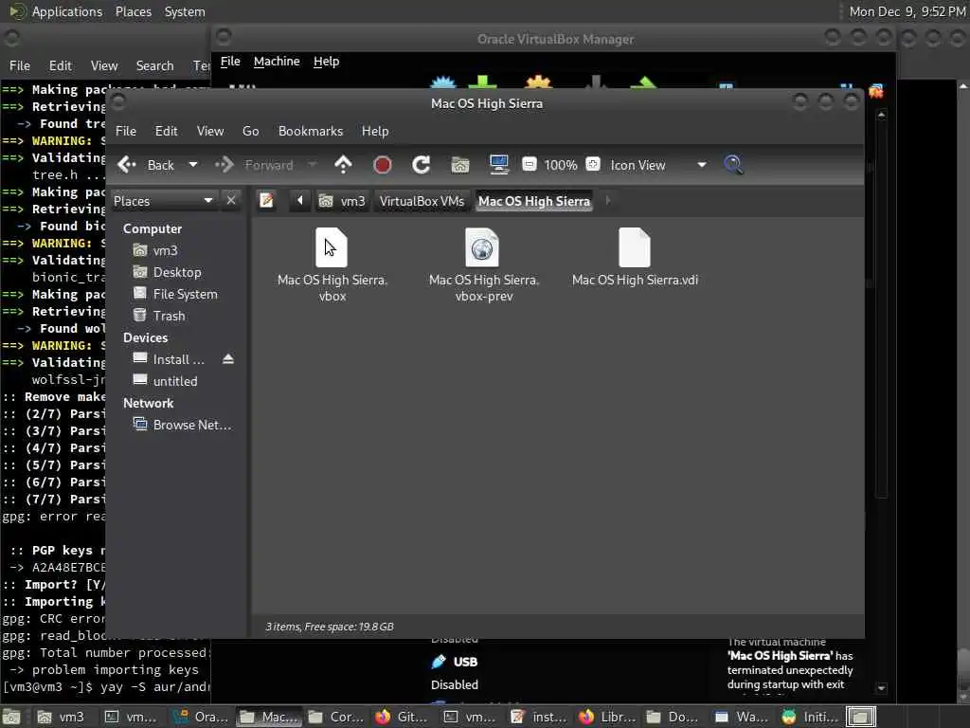Toggle the text location entry icon
Screen dimensions: 970x728
click(266, 201)
